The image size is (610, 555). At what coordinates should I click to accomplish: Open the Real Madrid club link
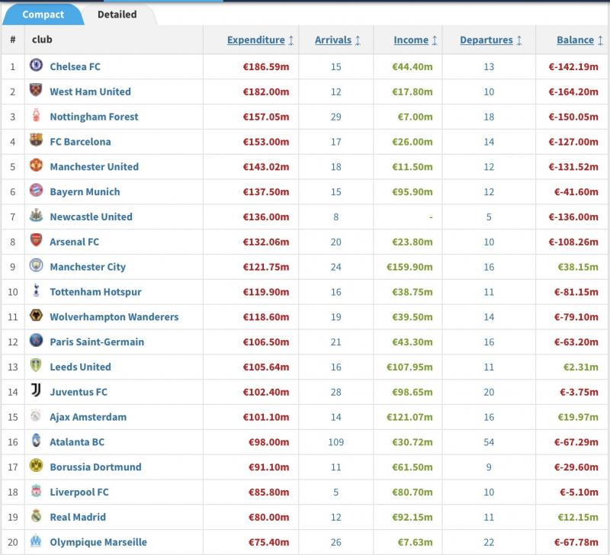[78, 517]
